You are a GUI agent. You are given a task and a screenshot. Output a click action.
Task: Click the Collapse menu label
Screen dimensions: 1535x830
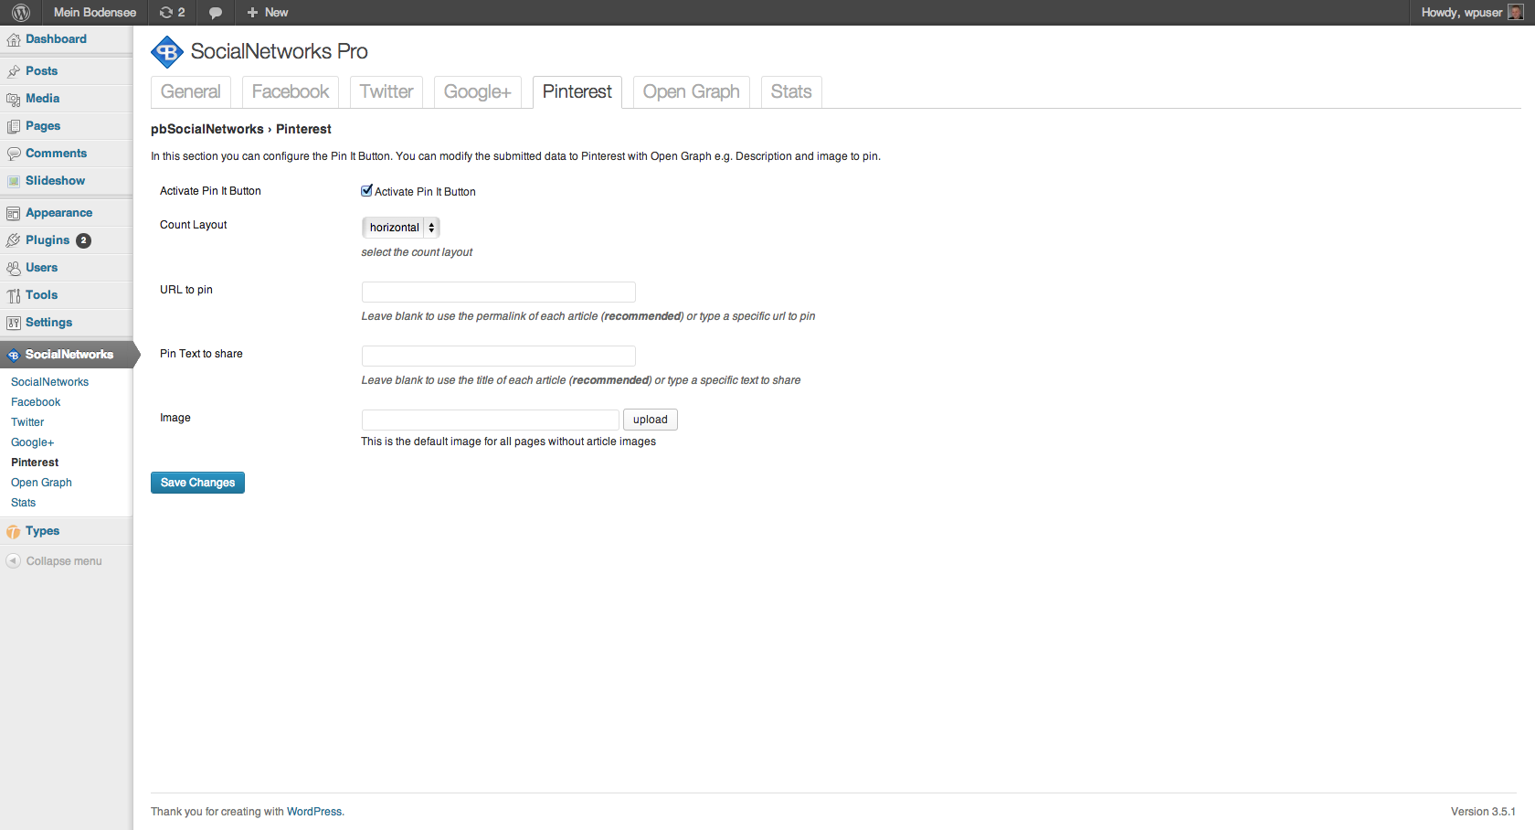coord(64,561)
